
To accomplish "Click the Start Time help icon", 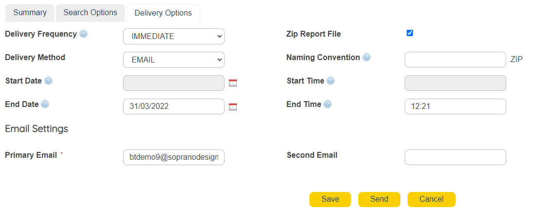I will tap(330, 81).
